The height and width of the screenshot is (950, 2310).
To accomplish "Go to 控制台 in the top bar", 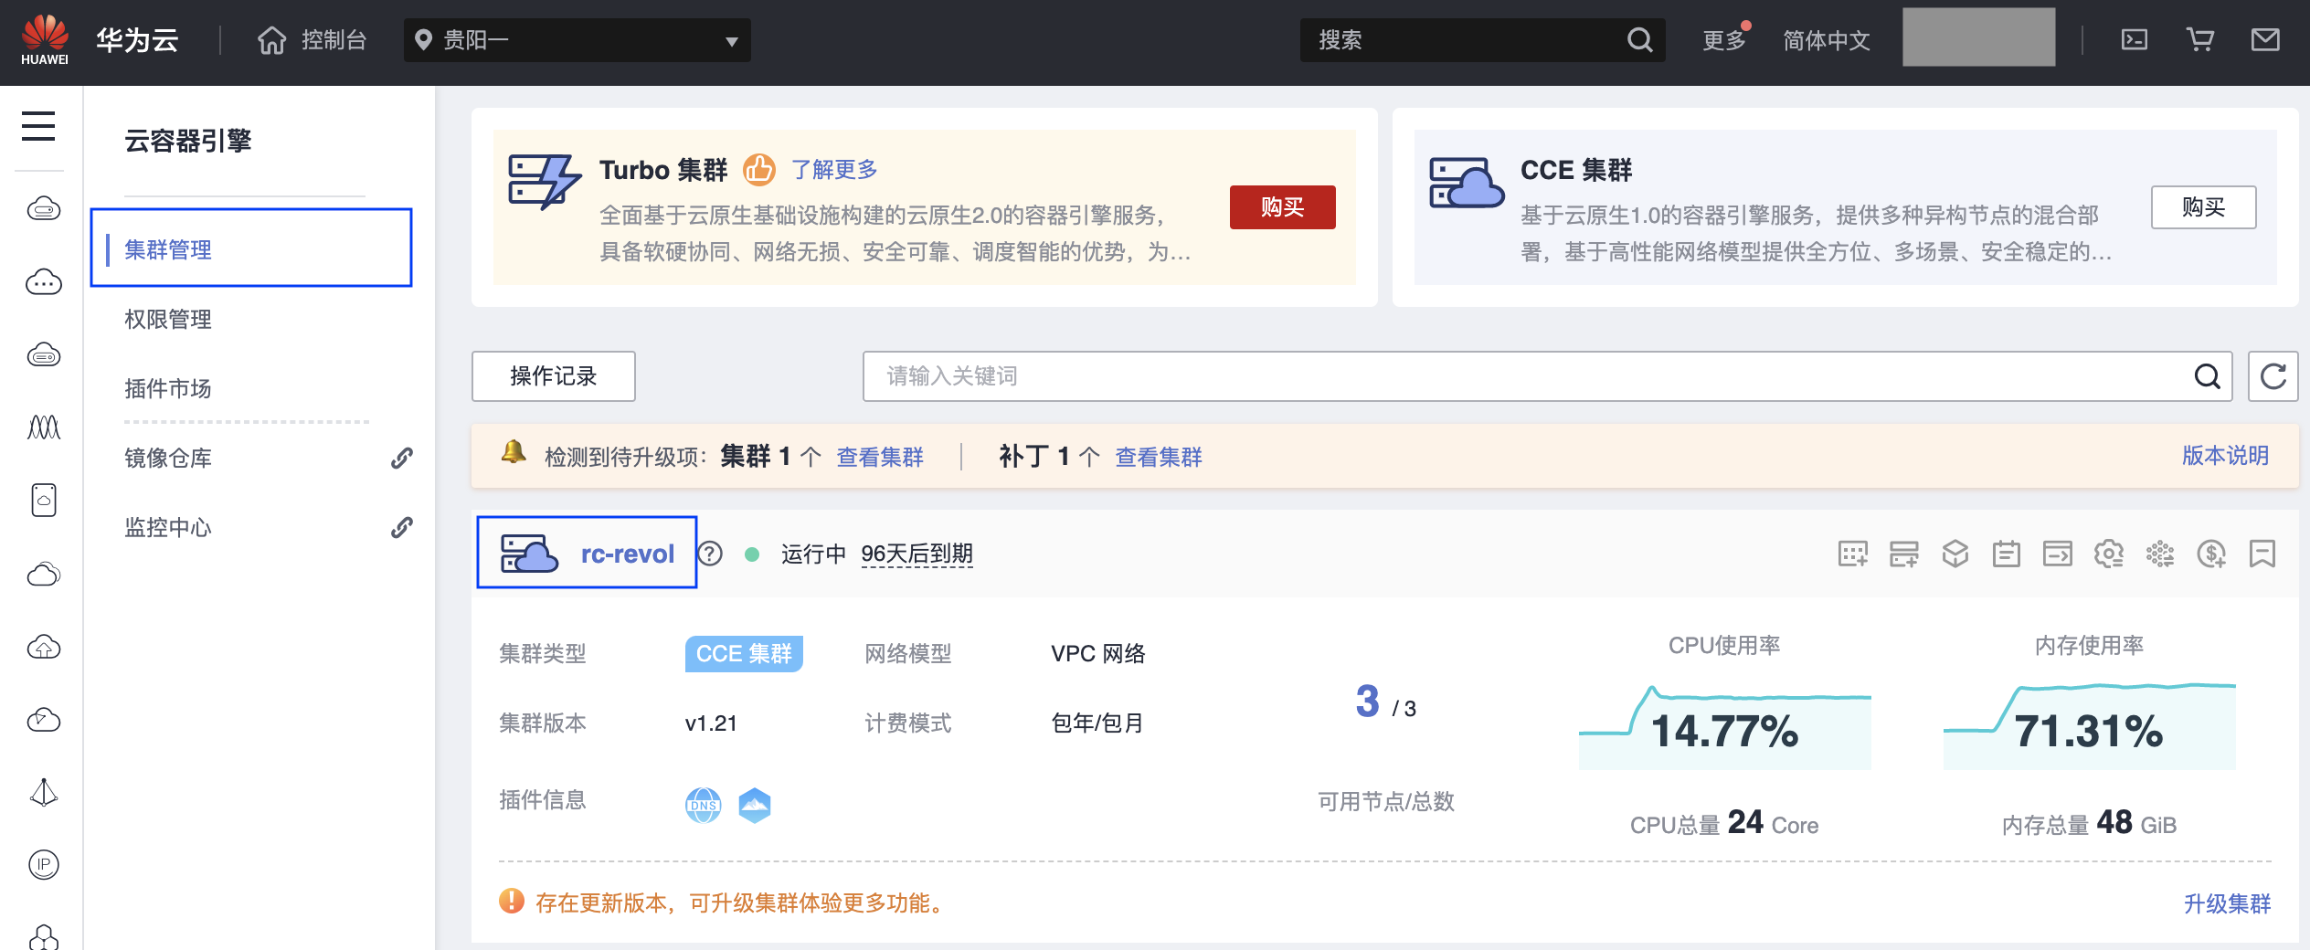I will click(x=334, y=40).
